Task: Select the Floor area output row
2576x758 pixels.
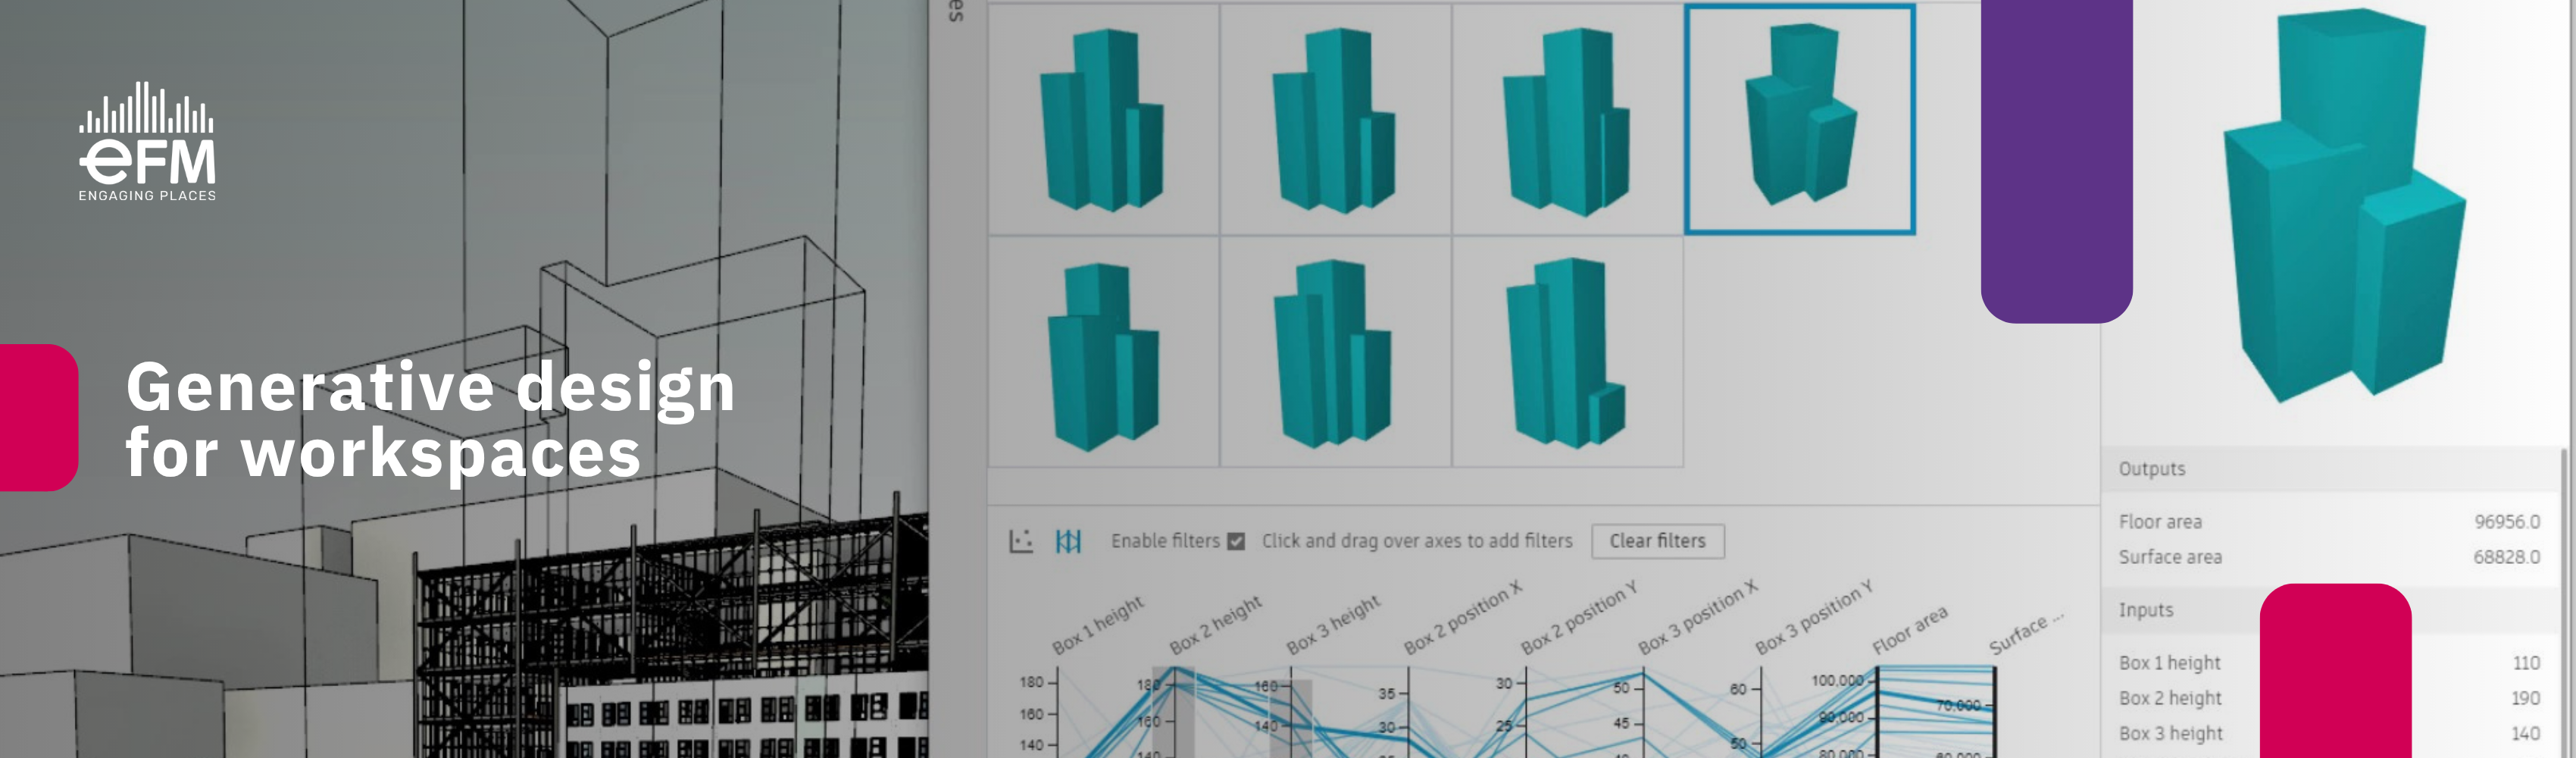Action: (2328, 522)
